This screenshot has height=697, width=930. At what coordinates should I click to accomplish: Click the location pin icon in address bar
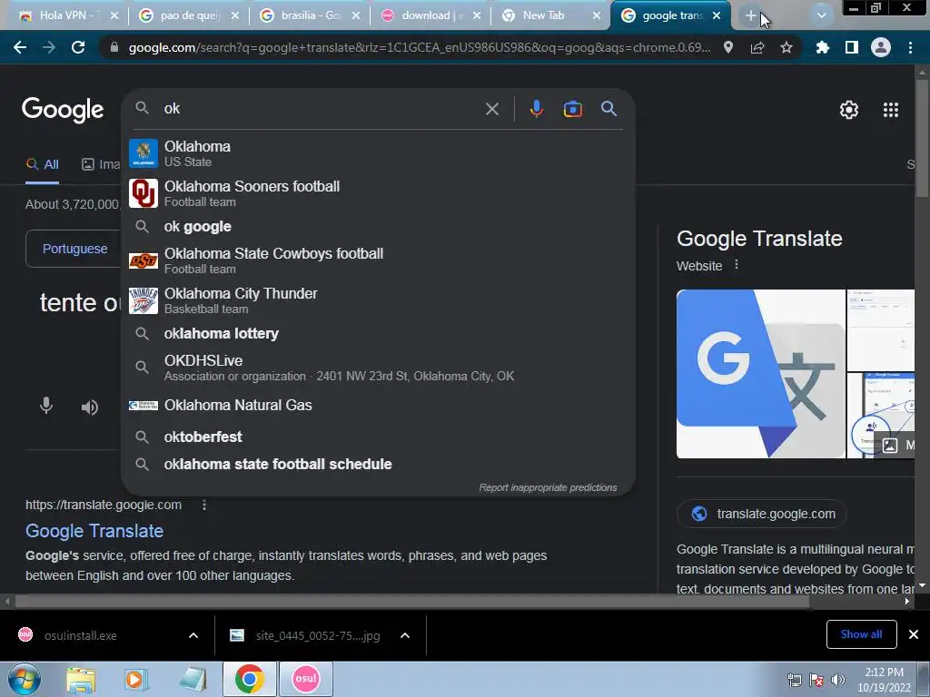(x=728, y=47)
